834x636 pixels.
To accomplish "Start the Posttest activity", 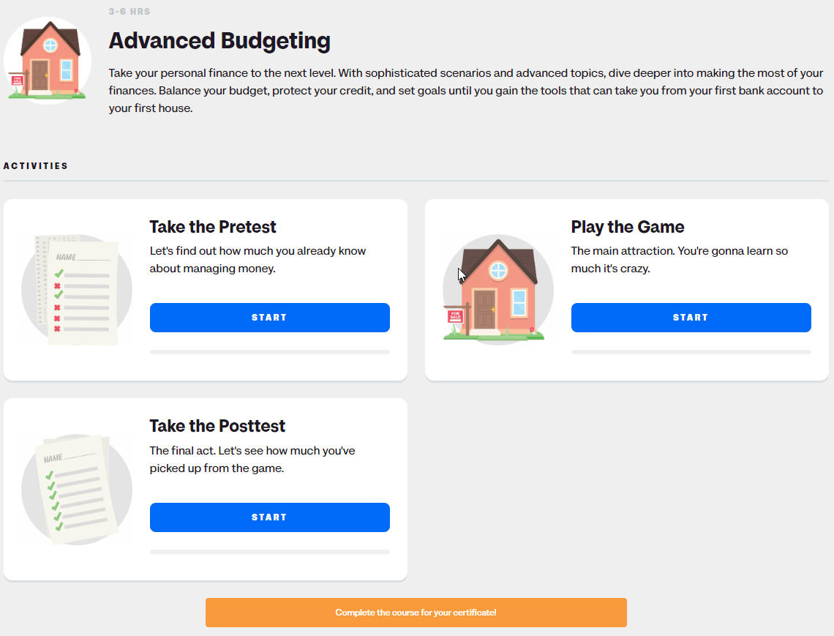I will 270,517.
